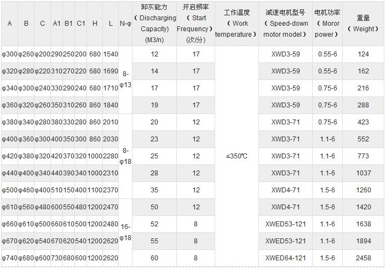
Task: Click the H column header
Action: (x=95, y=24)
